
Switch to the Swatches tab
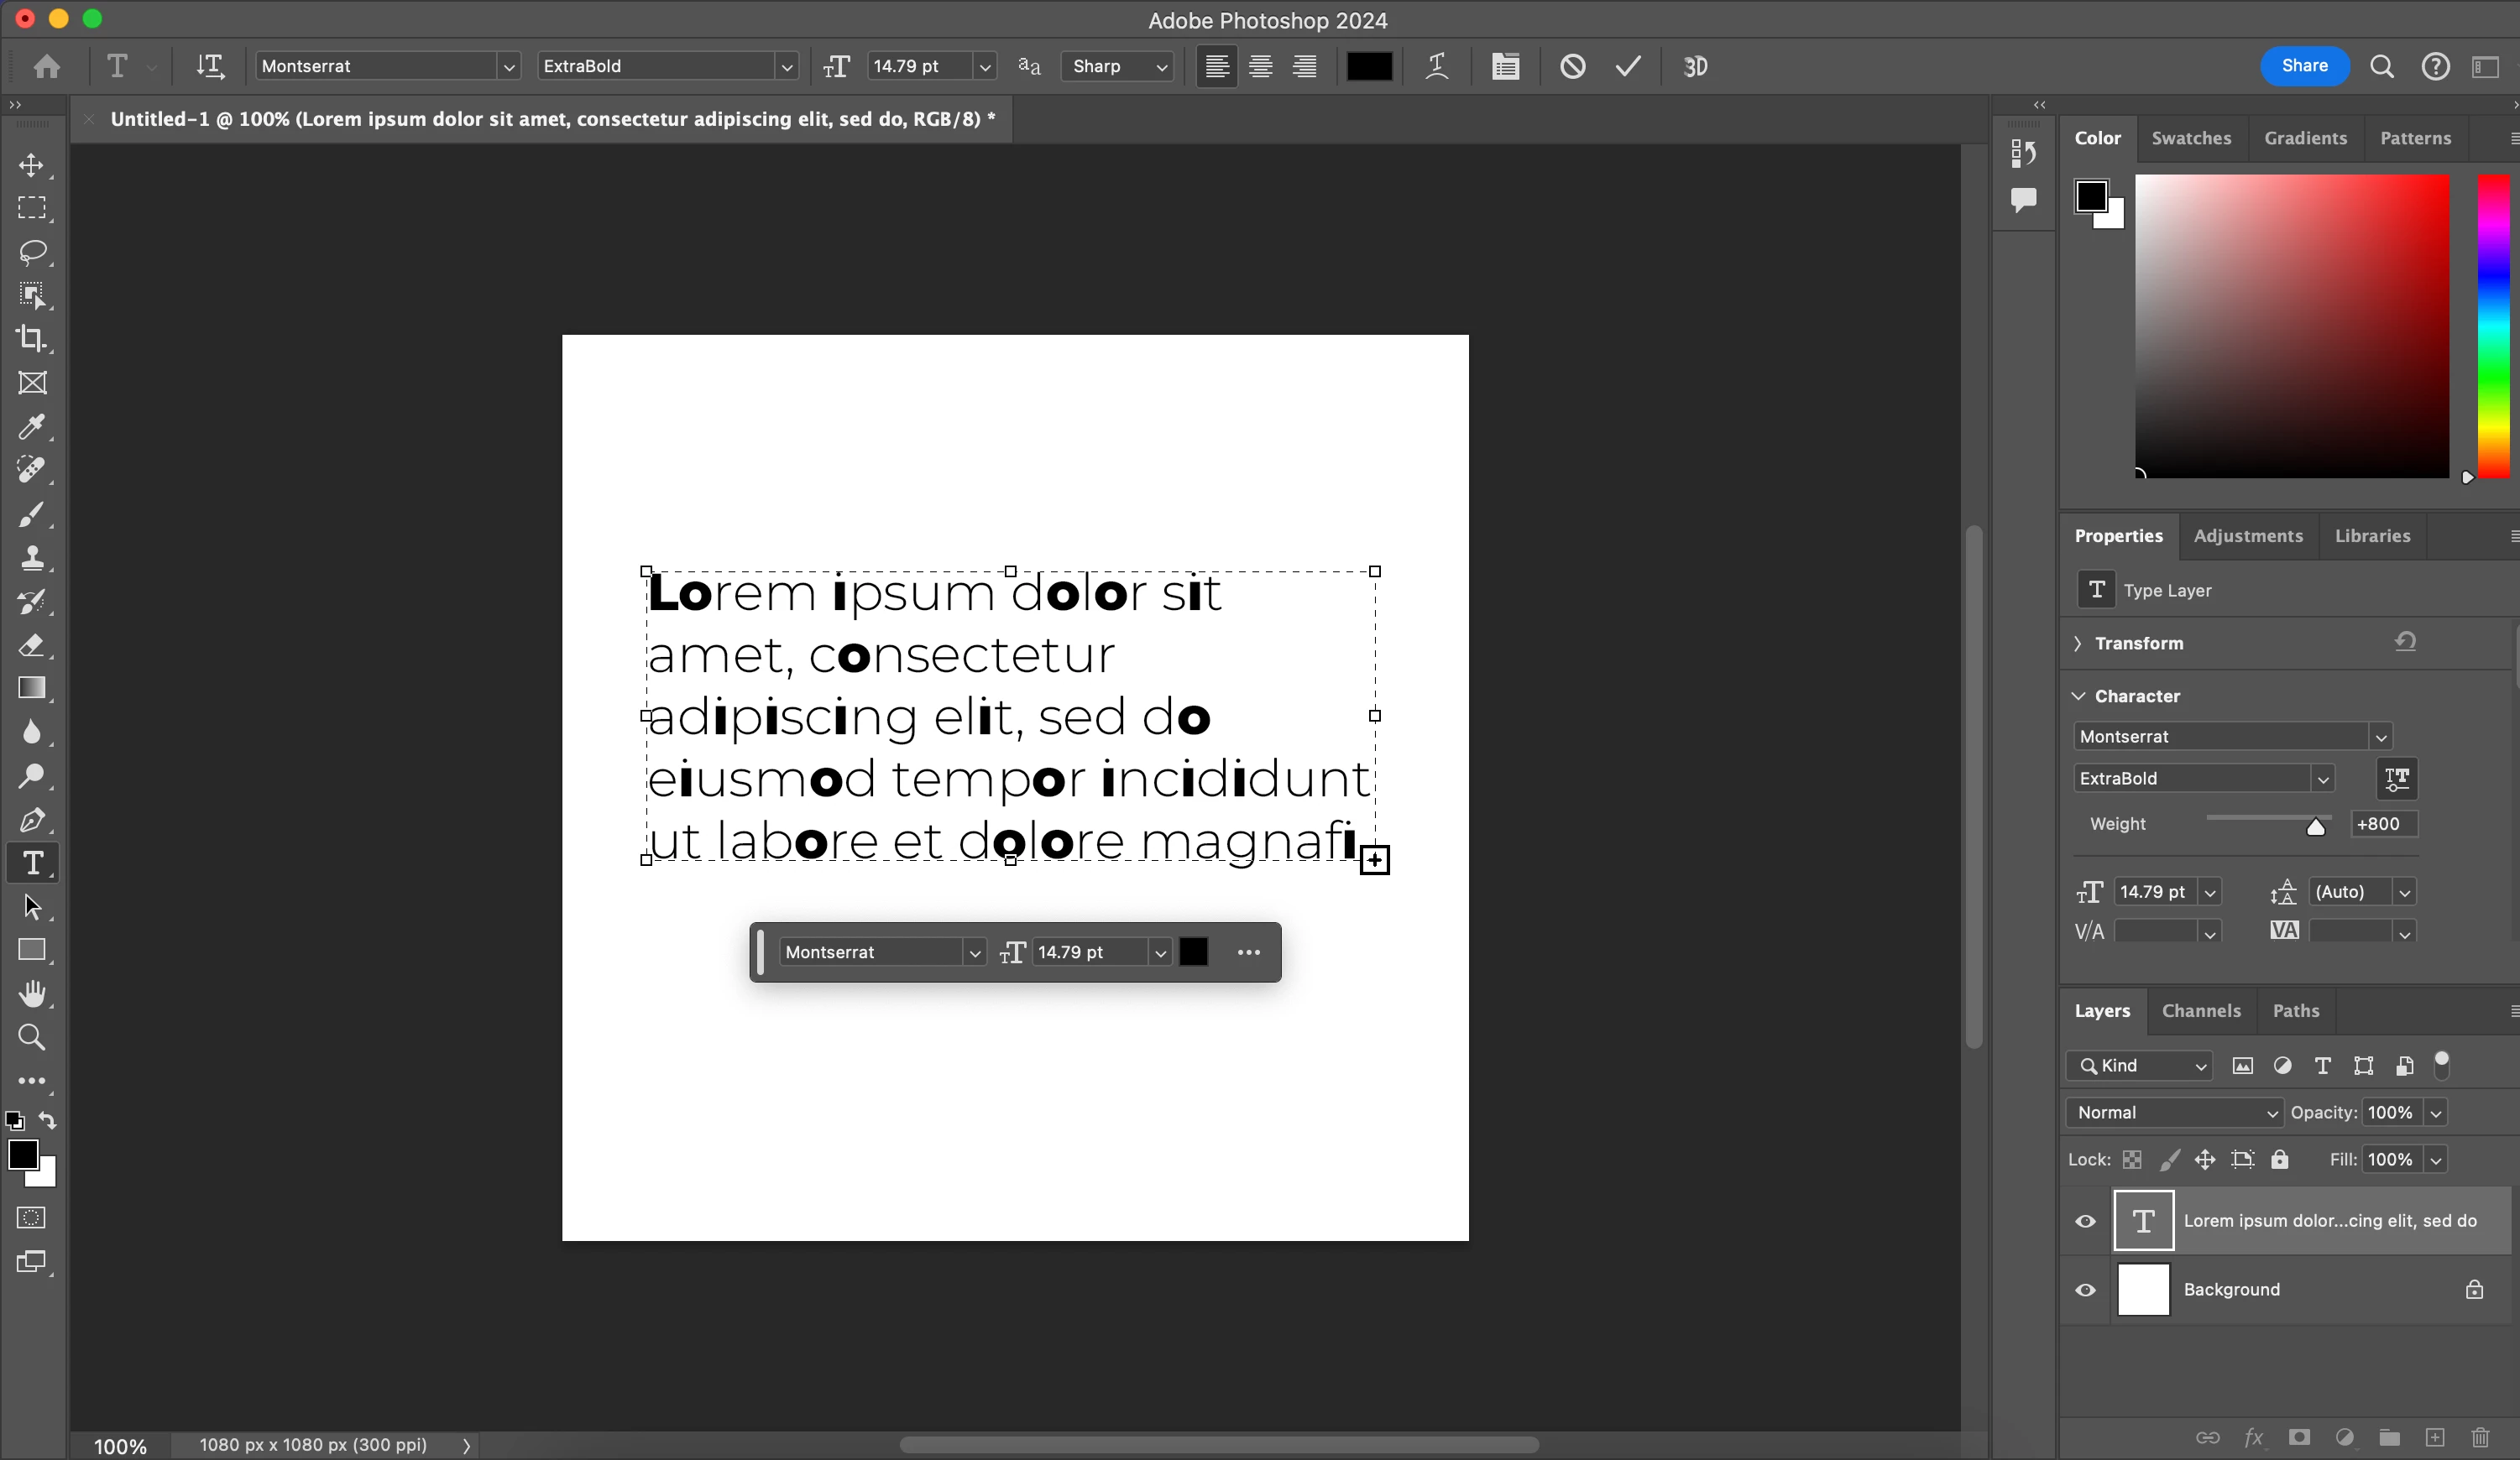[2190, 138]
